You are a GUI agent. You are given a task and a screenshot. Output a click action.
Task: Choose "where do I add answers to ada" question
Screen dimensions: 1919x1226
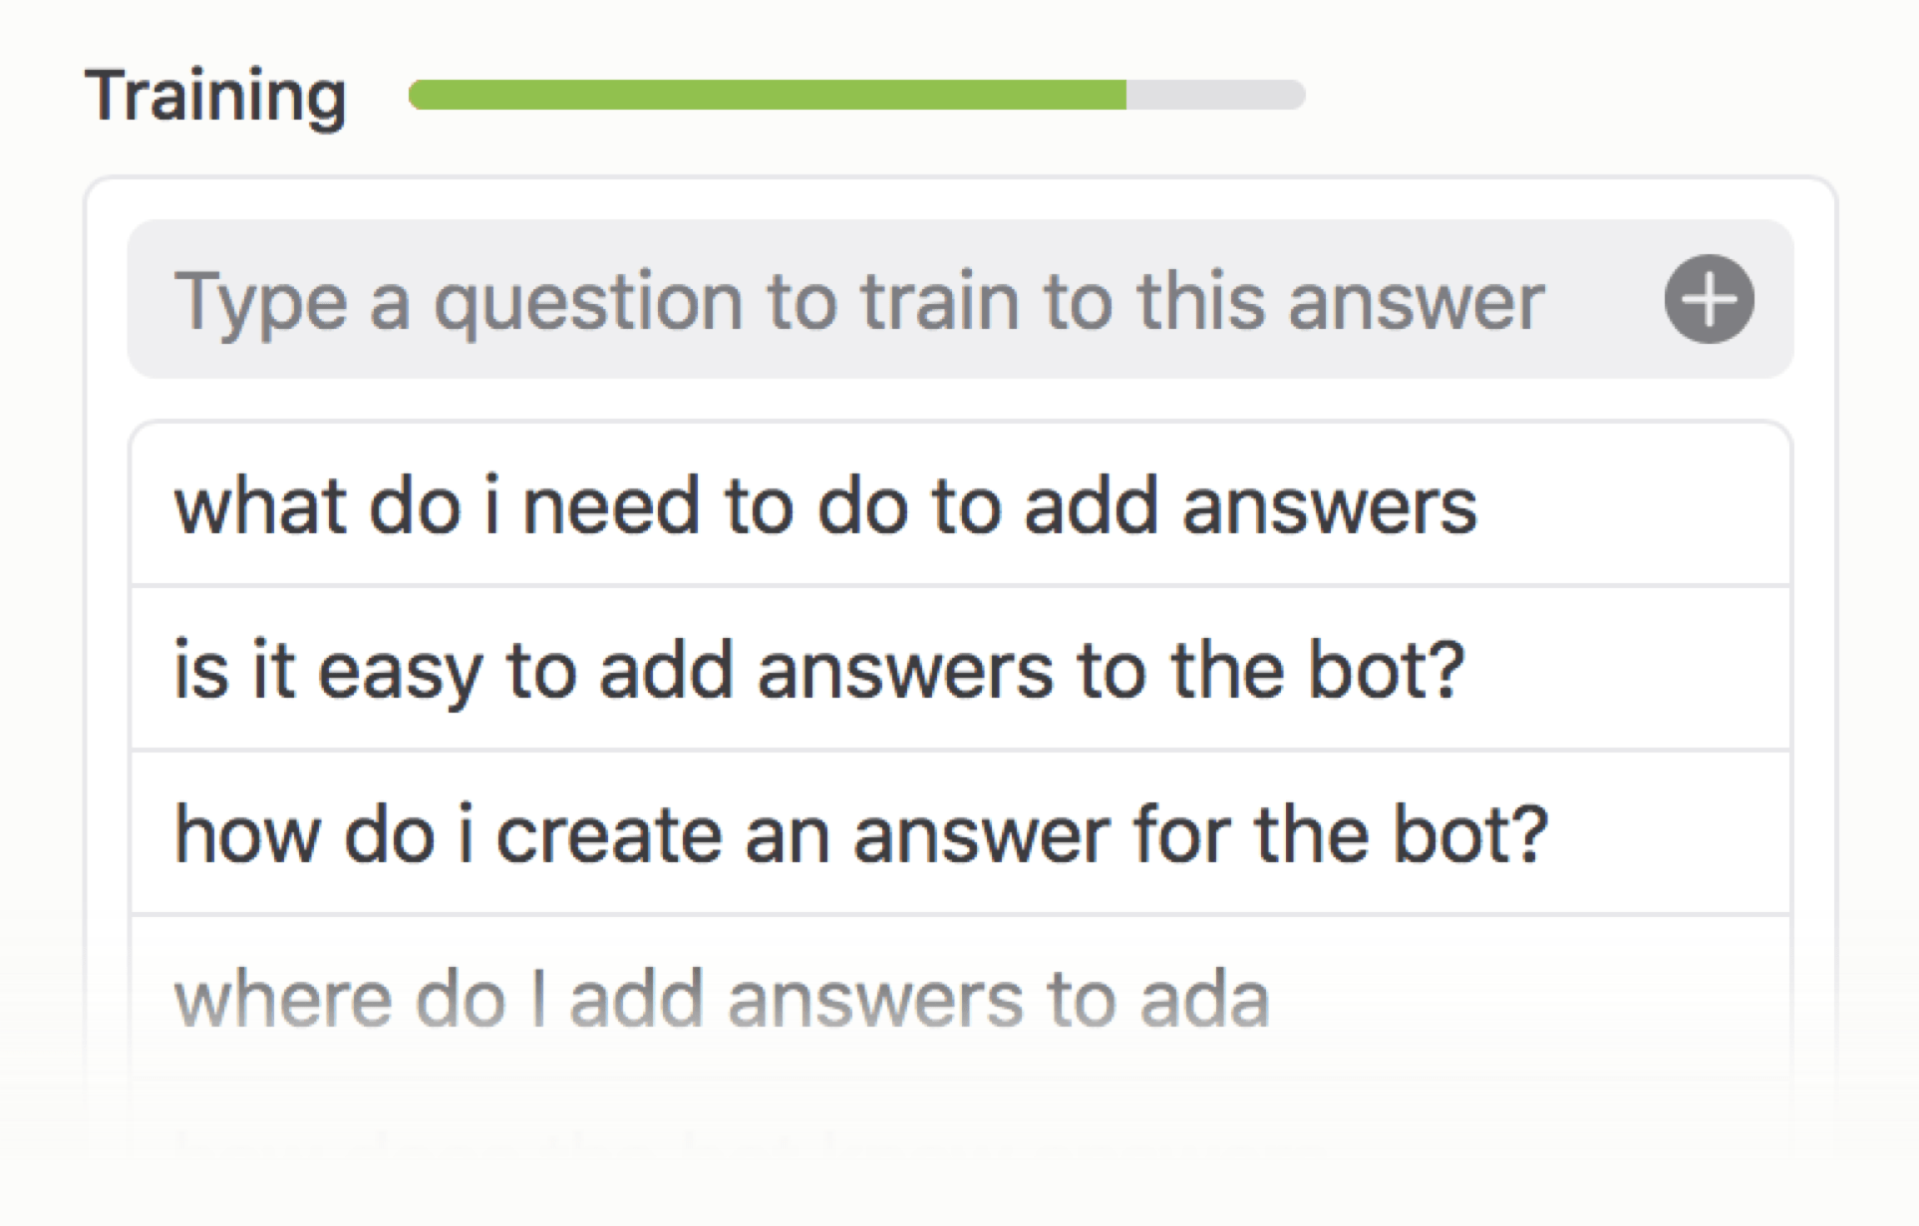coord(722,999)
